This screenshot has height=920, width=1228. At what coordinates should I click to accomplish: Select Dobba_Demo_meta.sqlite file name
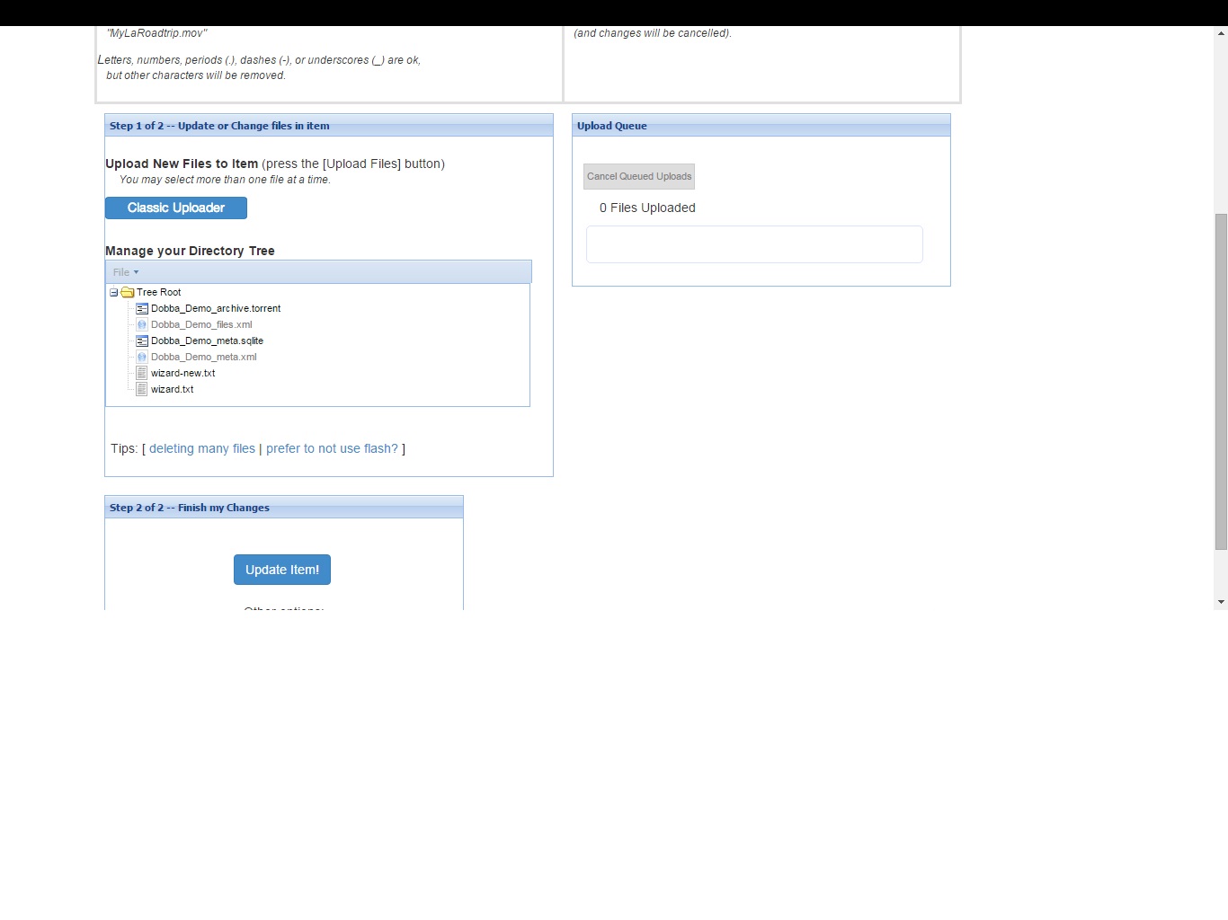(207, 341)
